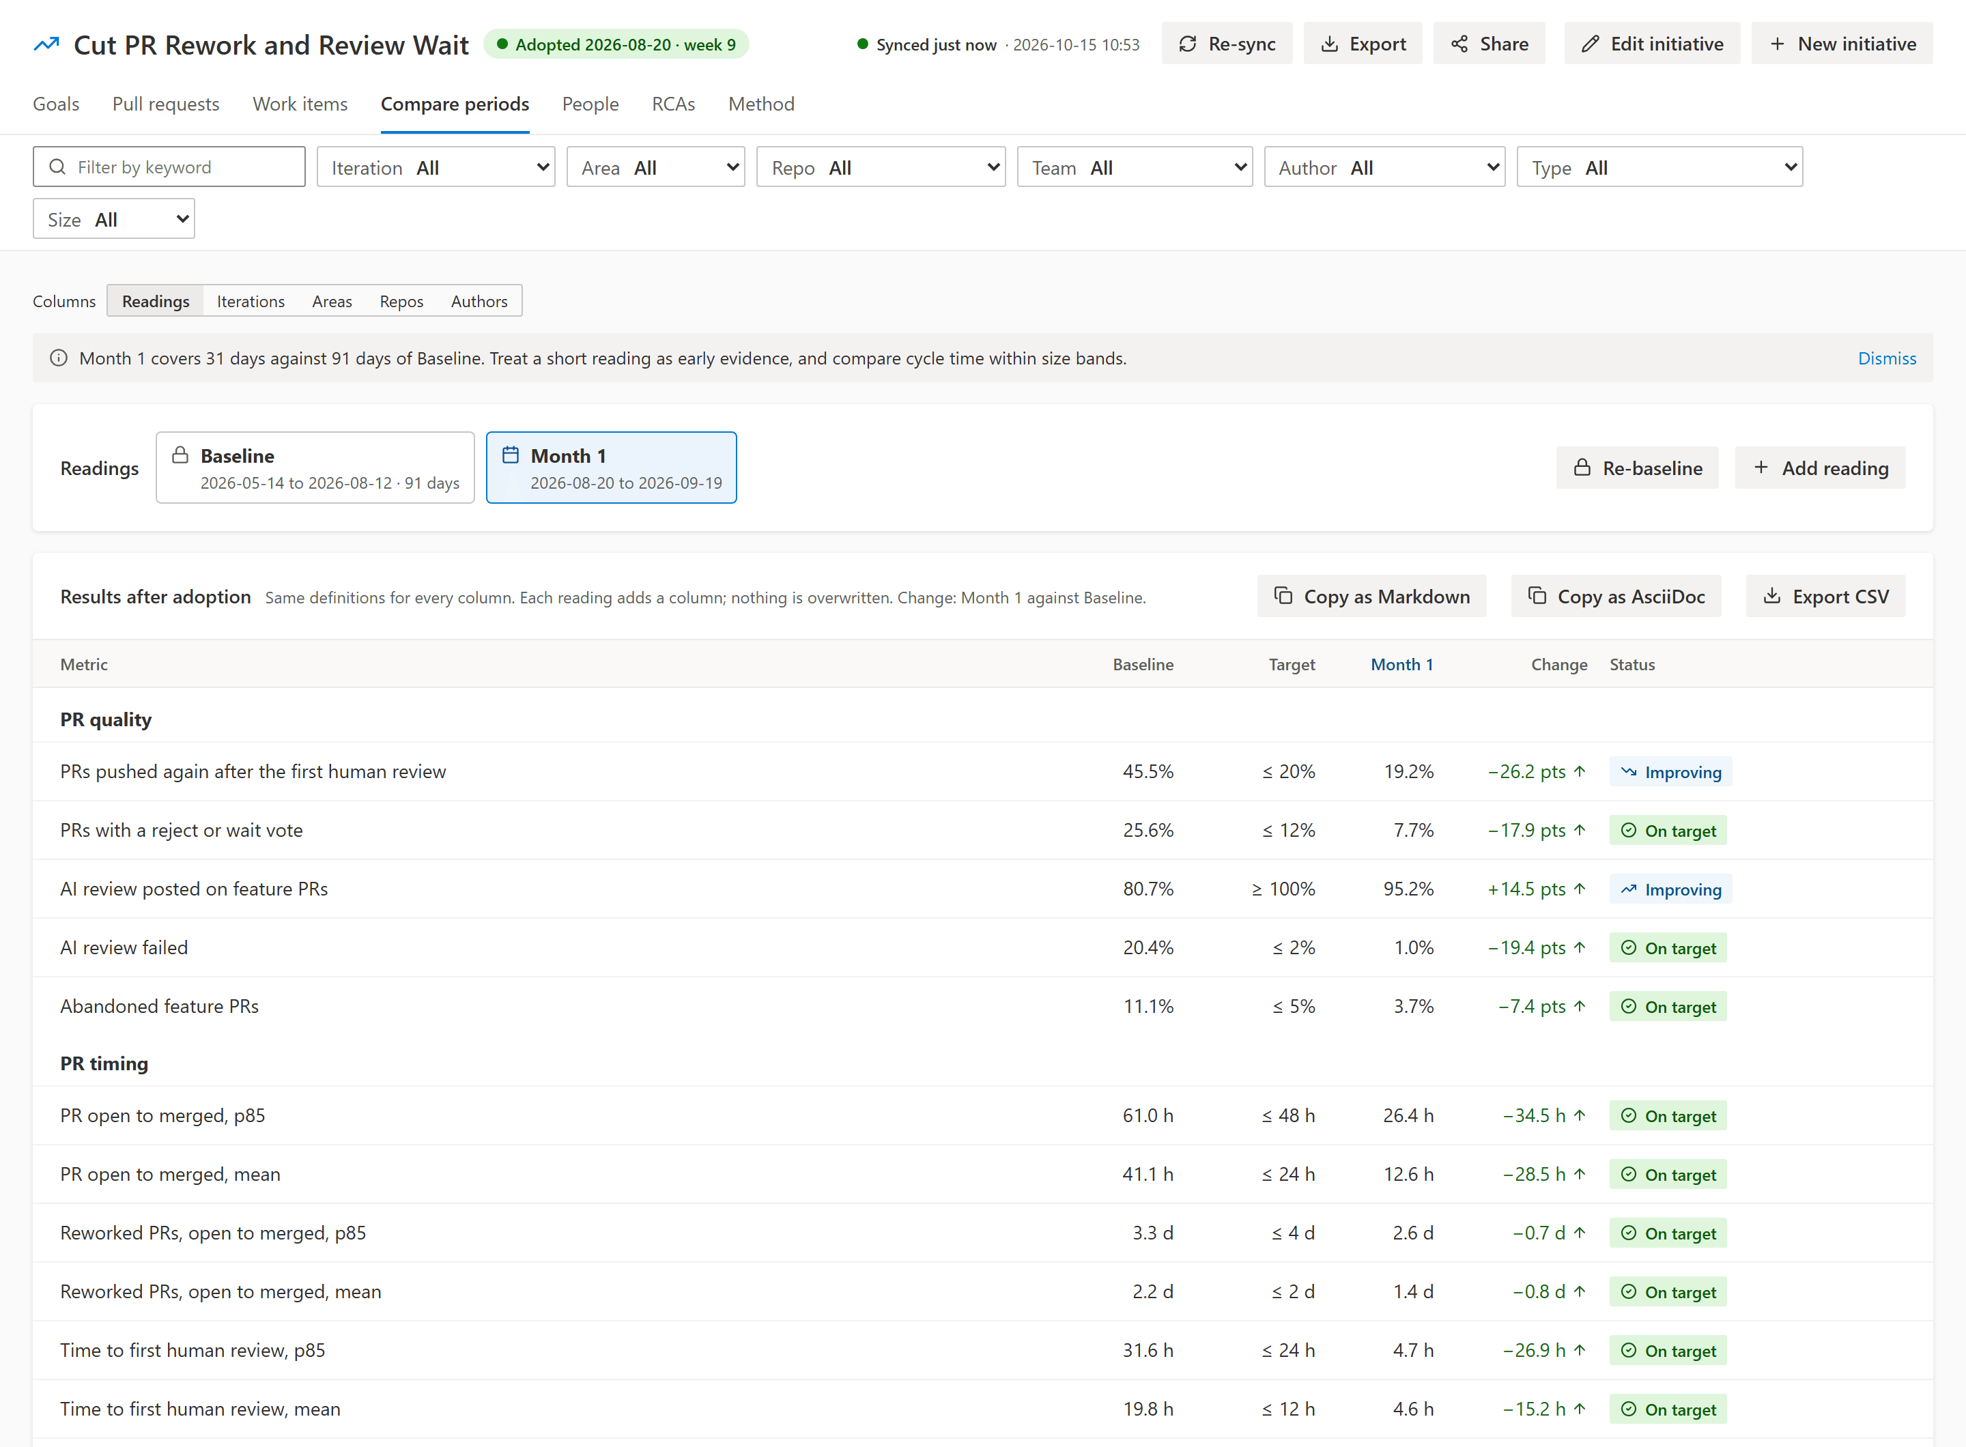This screenshot has height=1447, width=1966.
Task: Set Columns toggle to Readings
Action: pos(156,300)
